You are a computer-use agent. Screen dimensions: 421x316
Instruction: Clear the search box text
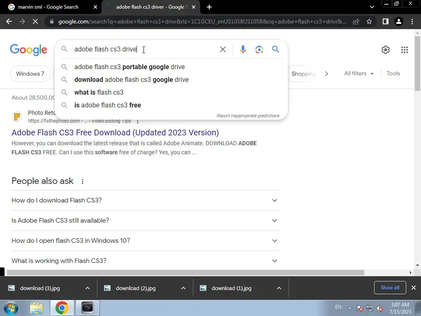pyautogui.click(x=222, y=49)
